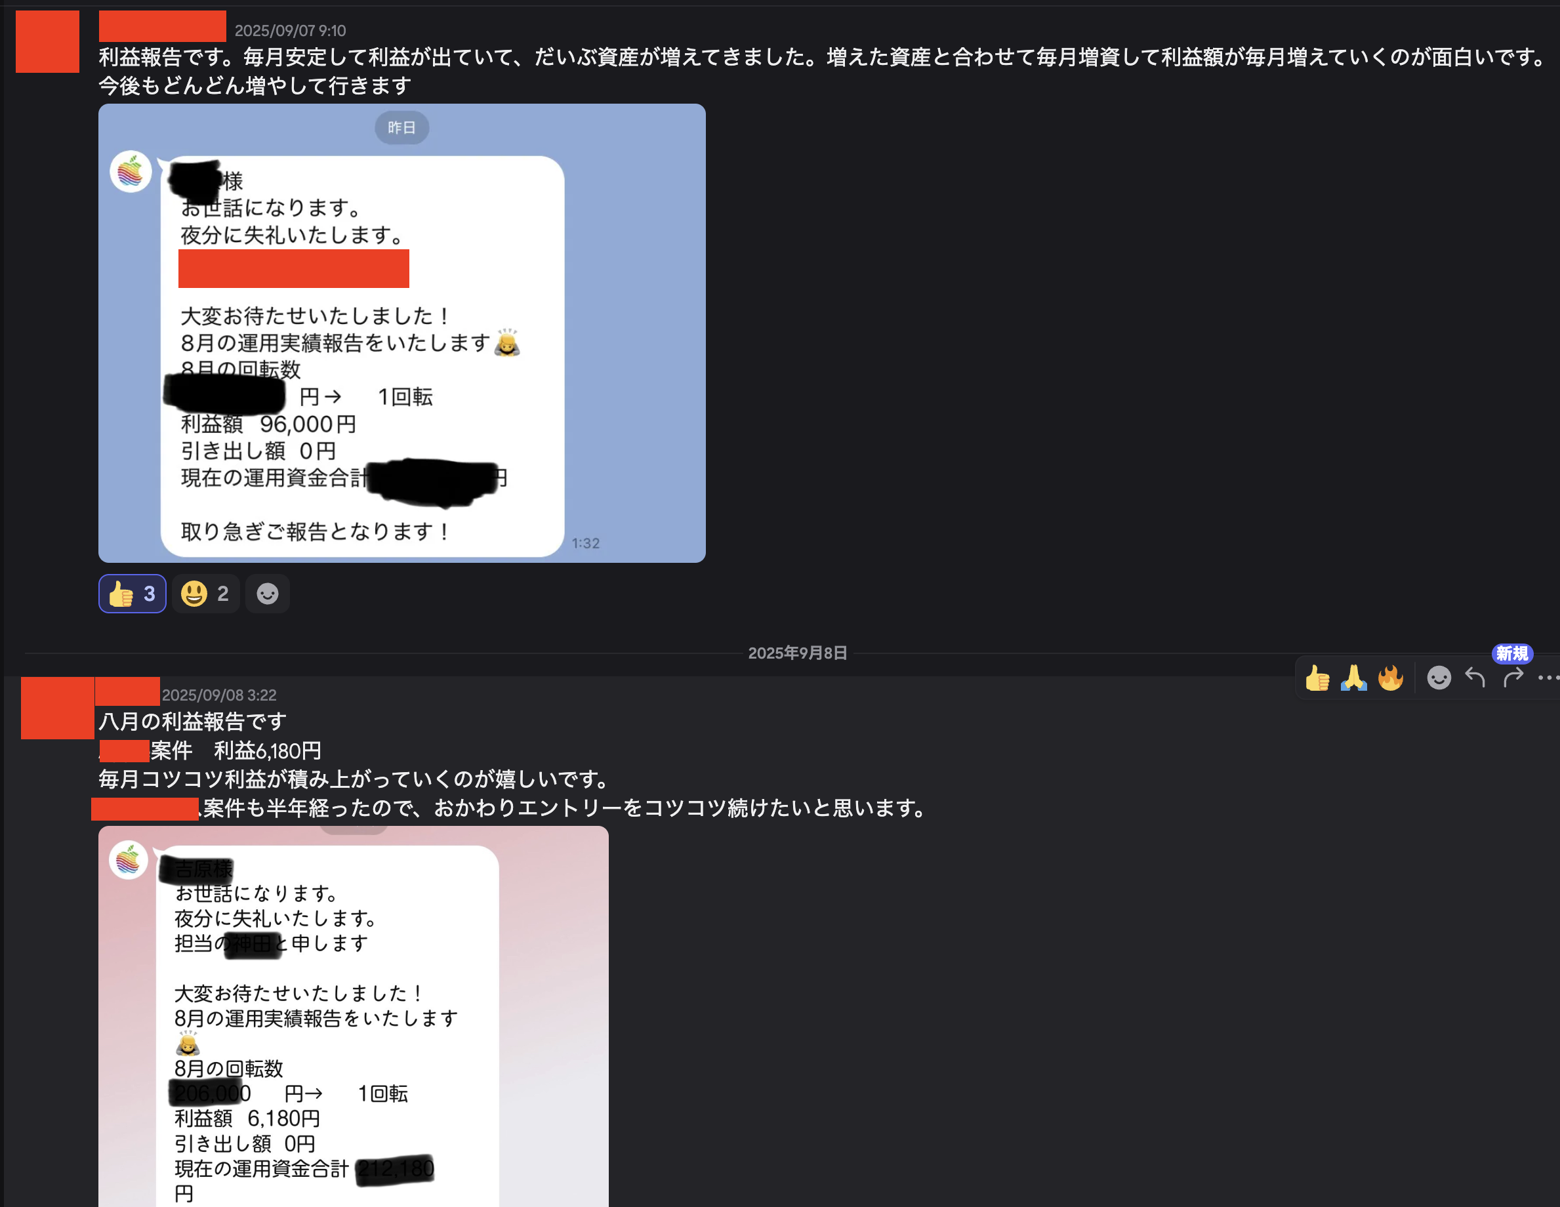Open the pink LINE chat screenshot attachment

pyautogui.click(x=354, y=1016)
